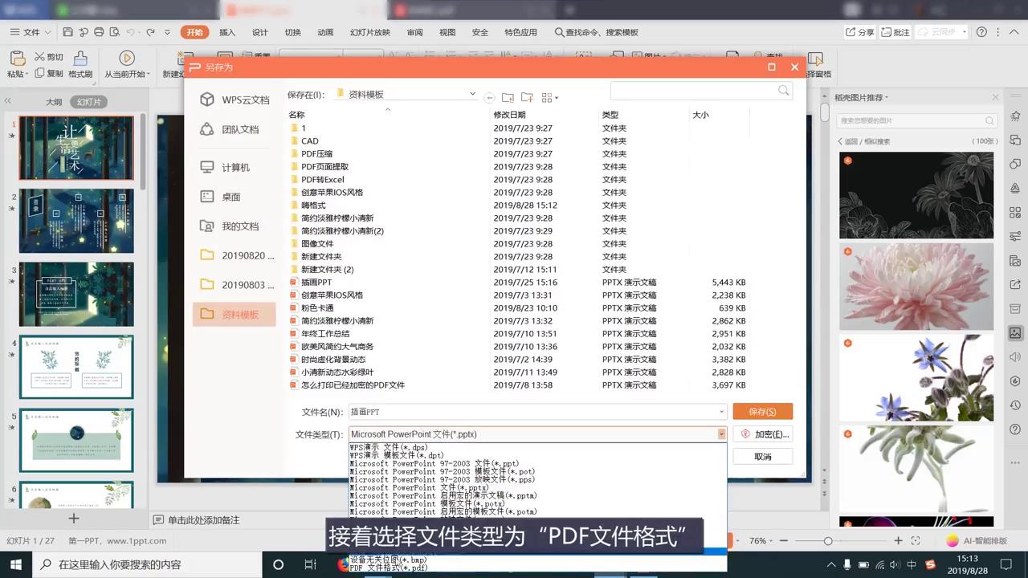
Task: Click the Comment (批注) button
Action: [895, 32]
